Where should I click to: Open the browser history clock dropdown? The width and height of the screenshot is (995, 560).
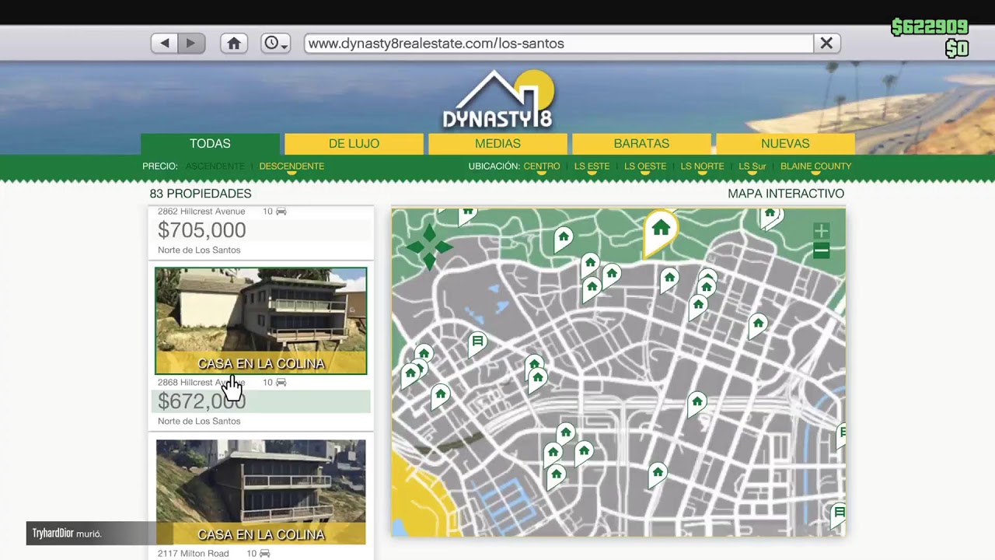point(275,44)
